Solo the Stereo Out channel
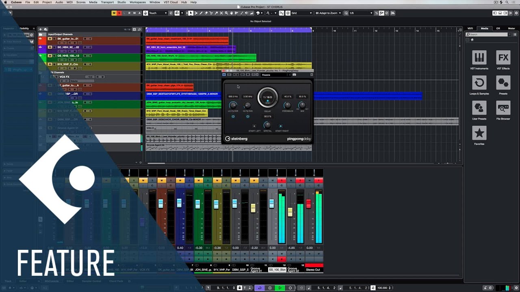This screenshot has height=292, width=520. (x=319, y=180)
